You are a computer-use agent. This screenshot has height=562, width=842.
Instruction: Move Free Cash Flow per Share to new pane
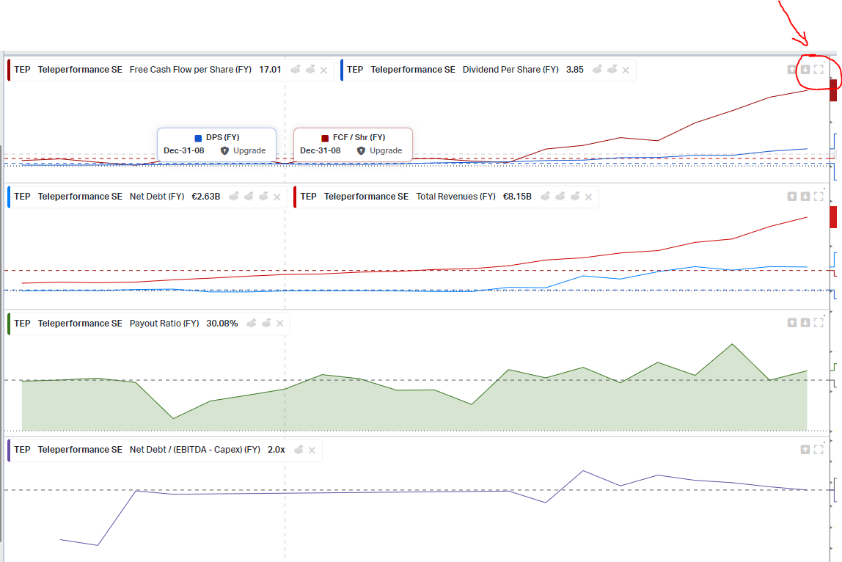296,69
